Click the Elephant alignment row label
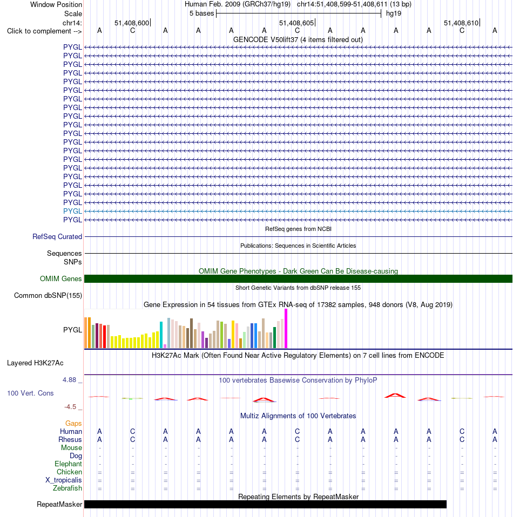 coord(68,464)
